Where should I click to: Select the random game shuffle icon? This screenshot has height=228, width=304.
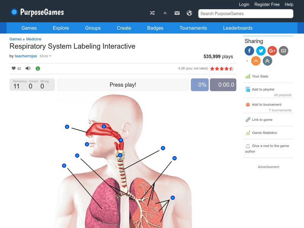[152, 13]
